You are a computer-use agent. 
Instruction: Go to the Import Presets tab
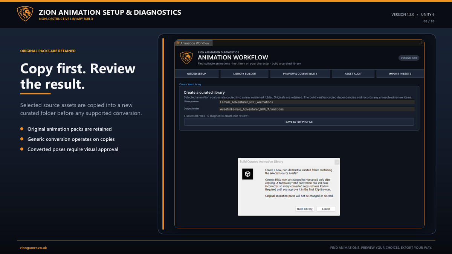(400, 74)
